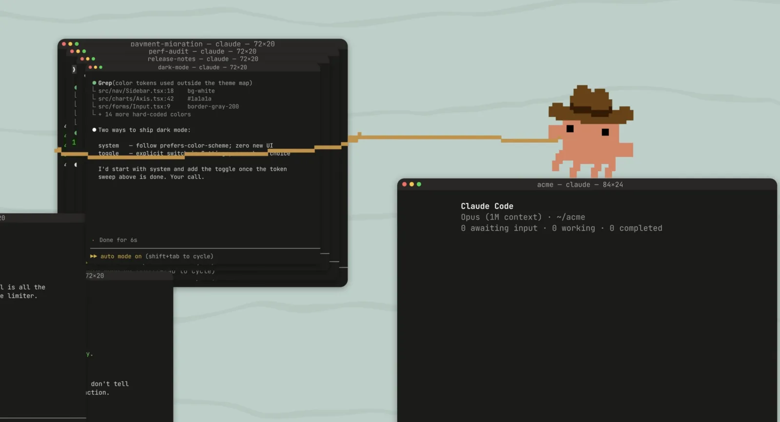Click the '~/acme' working directory path
This screenshot has width=780, height=422.
tap(571, 217)
